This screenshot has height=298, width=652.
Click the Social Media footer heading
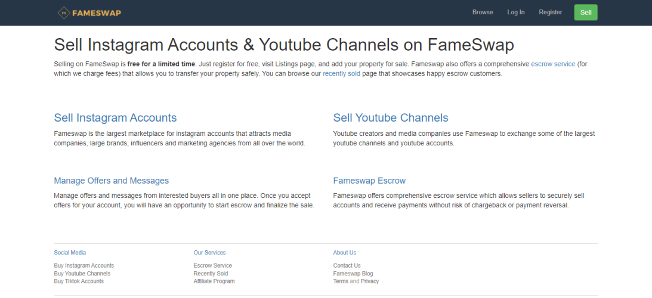tap(70, 253)
